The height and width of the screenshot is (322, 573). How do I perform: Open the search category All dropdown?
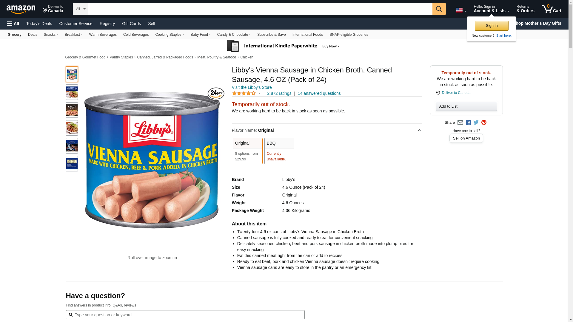[x=80, y=9]
